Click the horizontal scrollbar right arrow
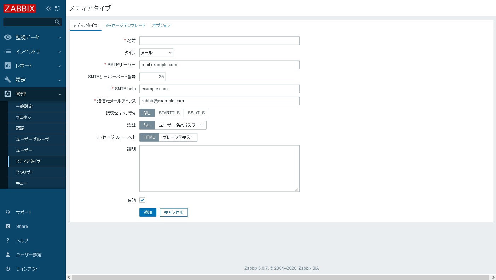496x280 pixels. click(x=493, y=277)
